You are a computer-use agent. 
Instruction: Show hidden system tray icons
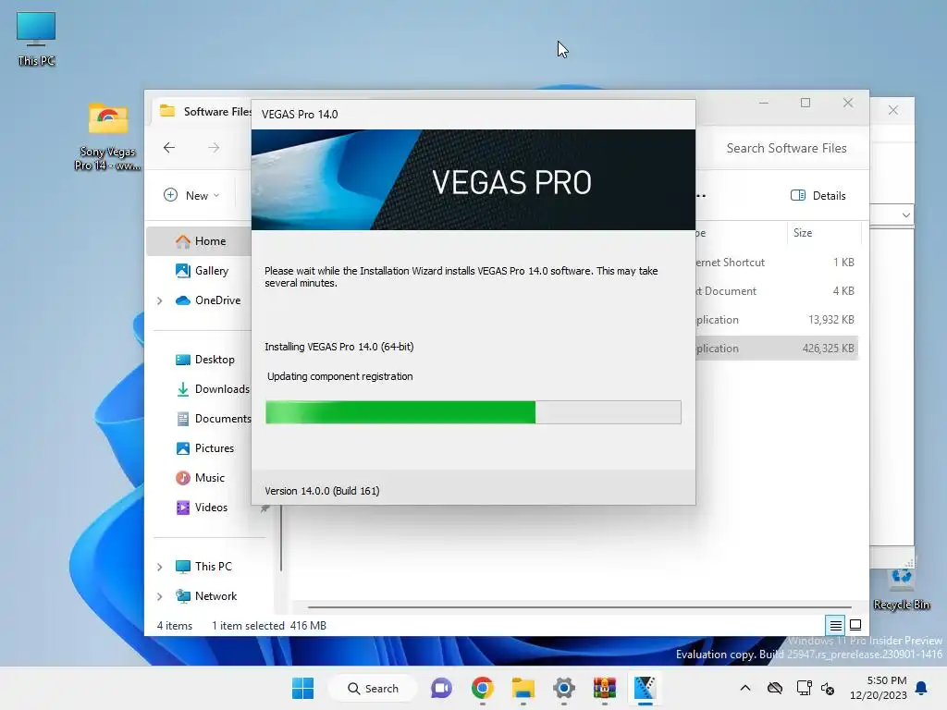tap(745, 688)
